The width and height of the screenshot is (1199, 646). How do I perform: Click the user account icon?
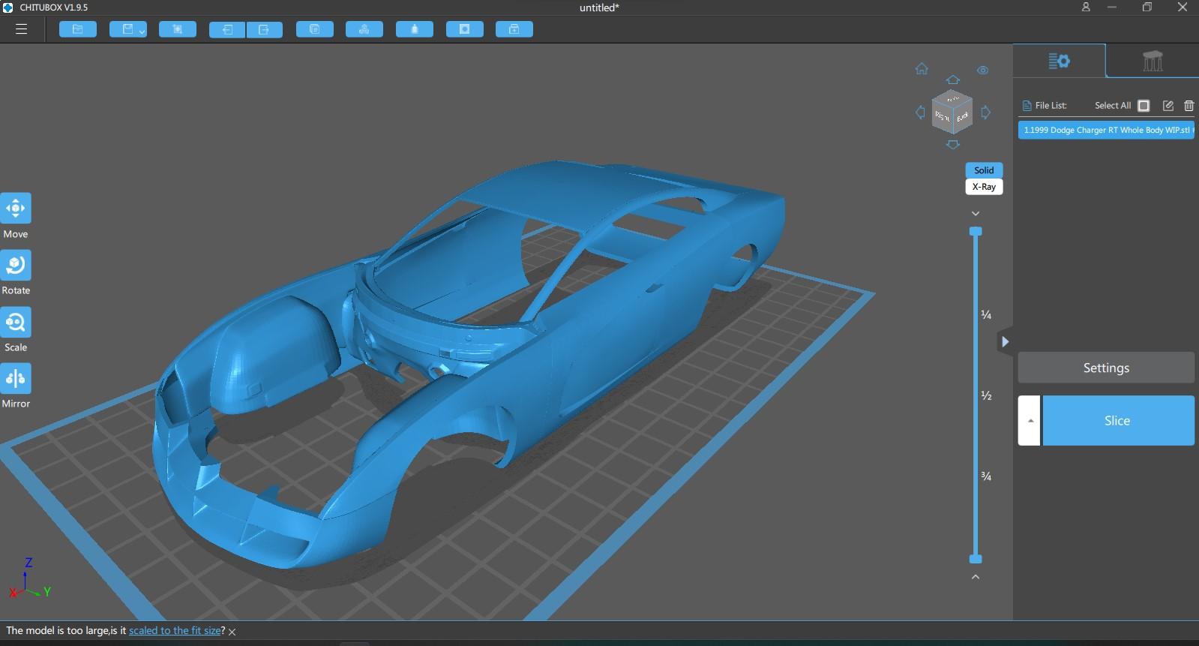1086,7
